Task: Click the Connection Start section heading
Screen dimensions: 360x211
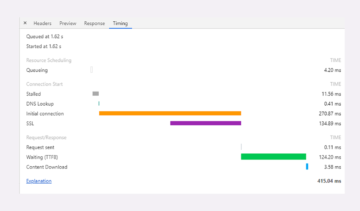Action: coord(44,84)
